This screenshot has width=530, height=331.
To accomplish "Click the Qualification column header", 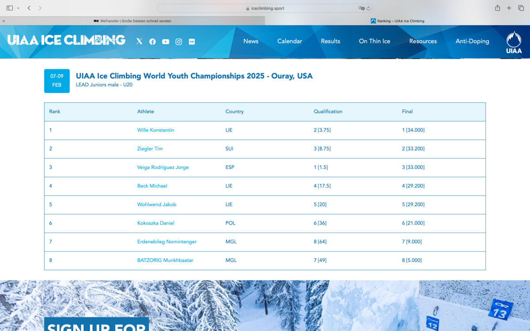I will pos(328,112).
